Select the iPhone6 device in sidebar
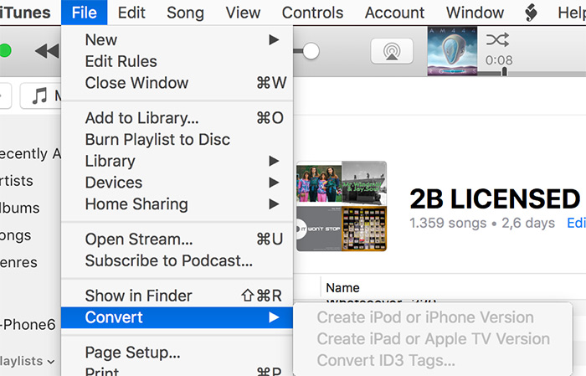 click(28, 324)
